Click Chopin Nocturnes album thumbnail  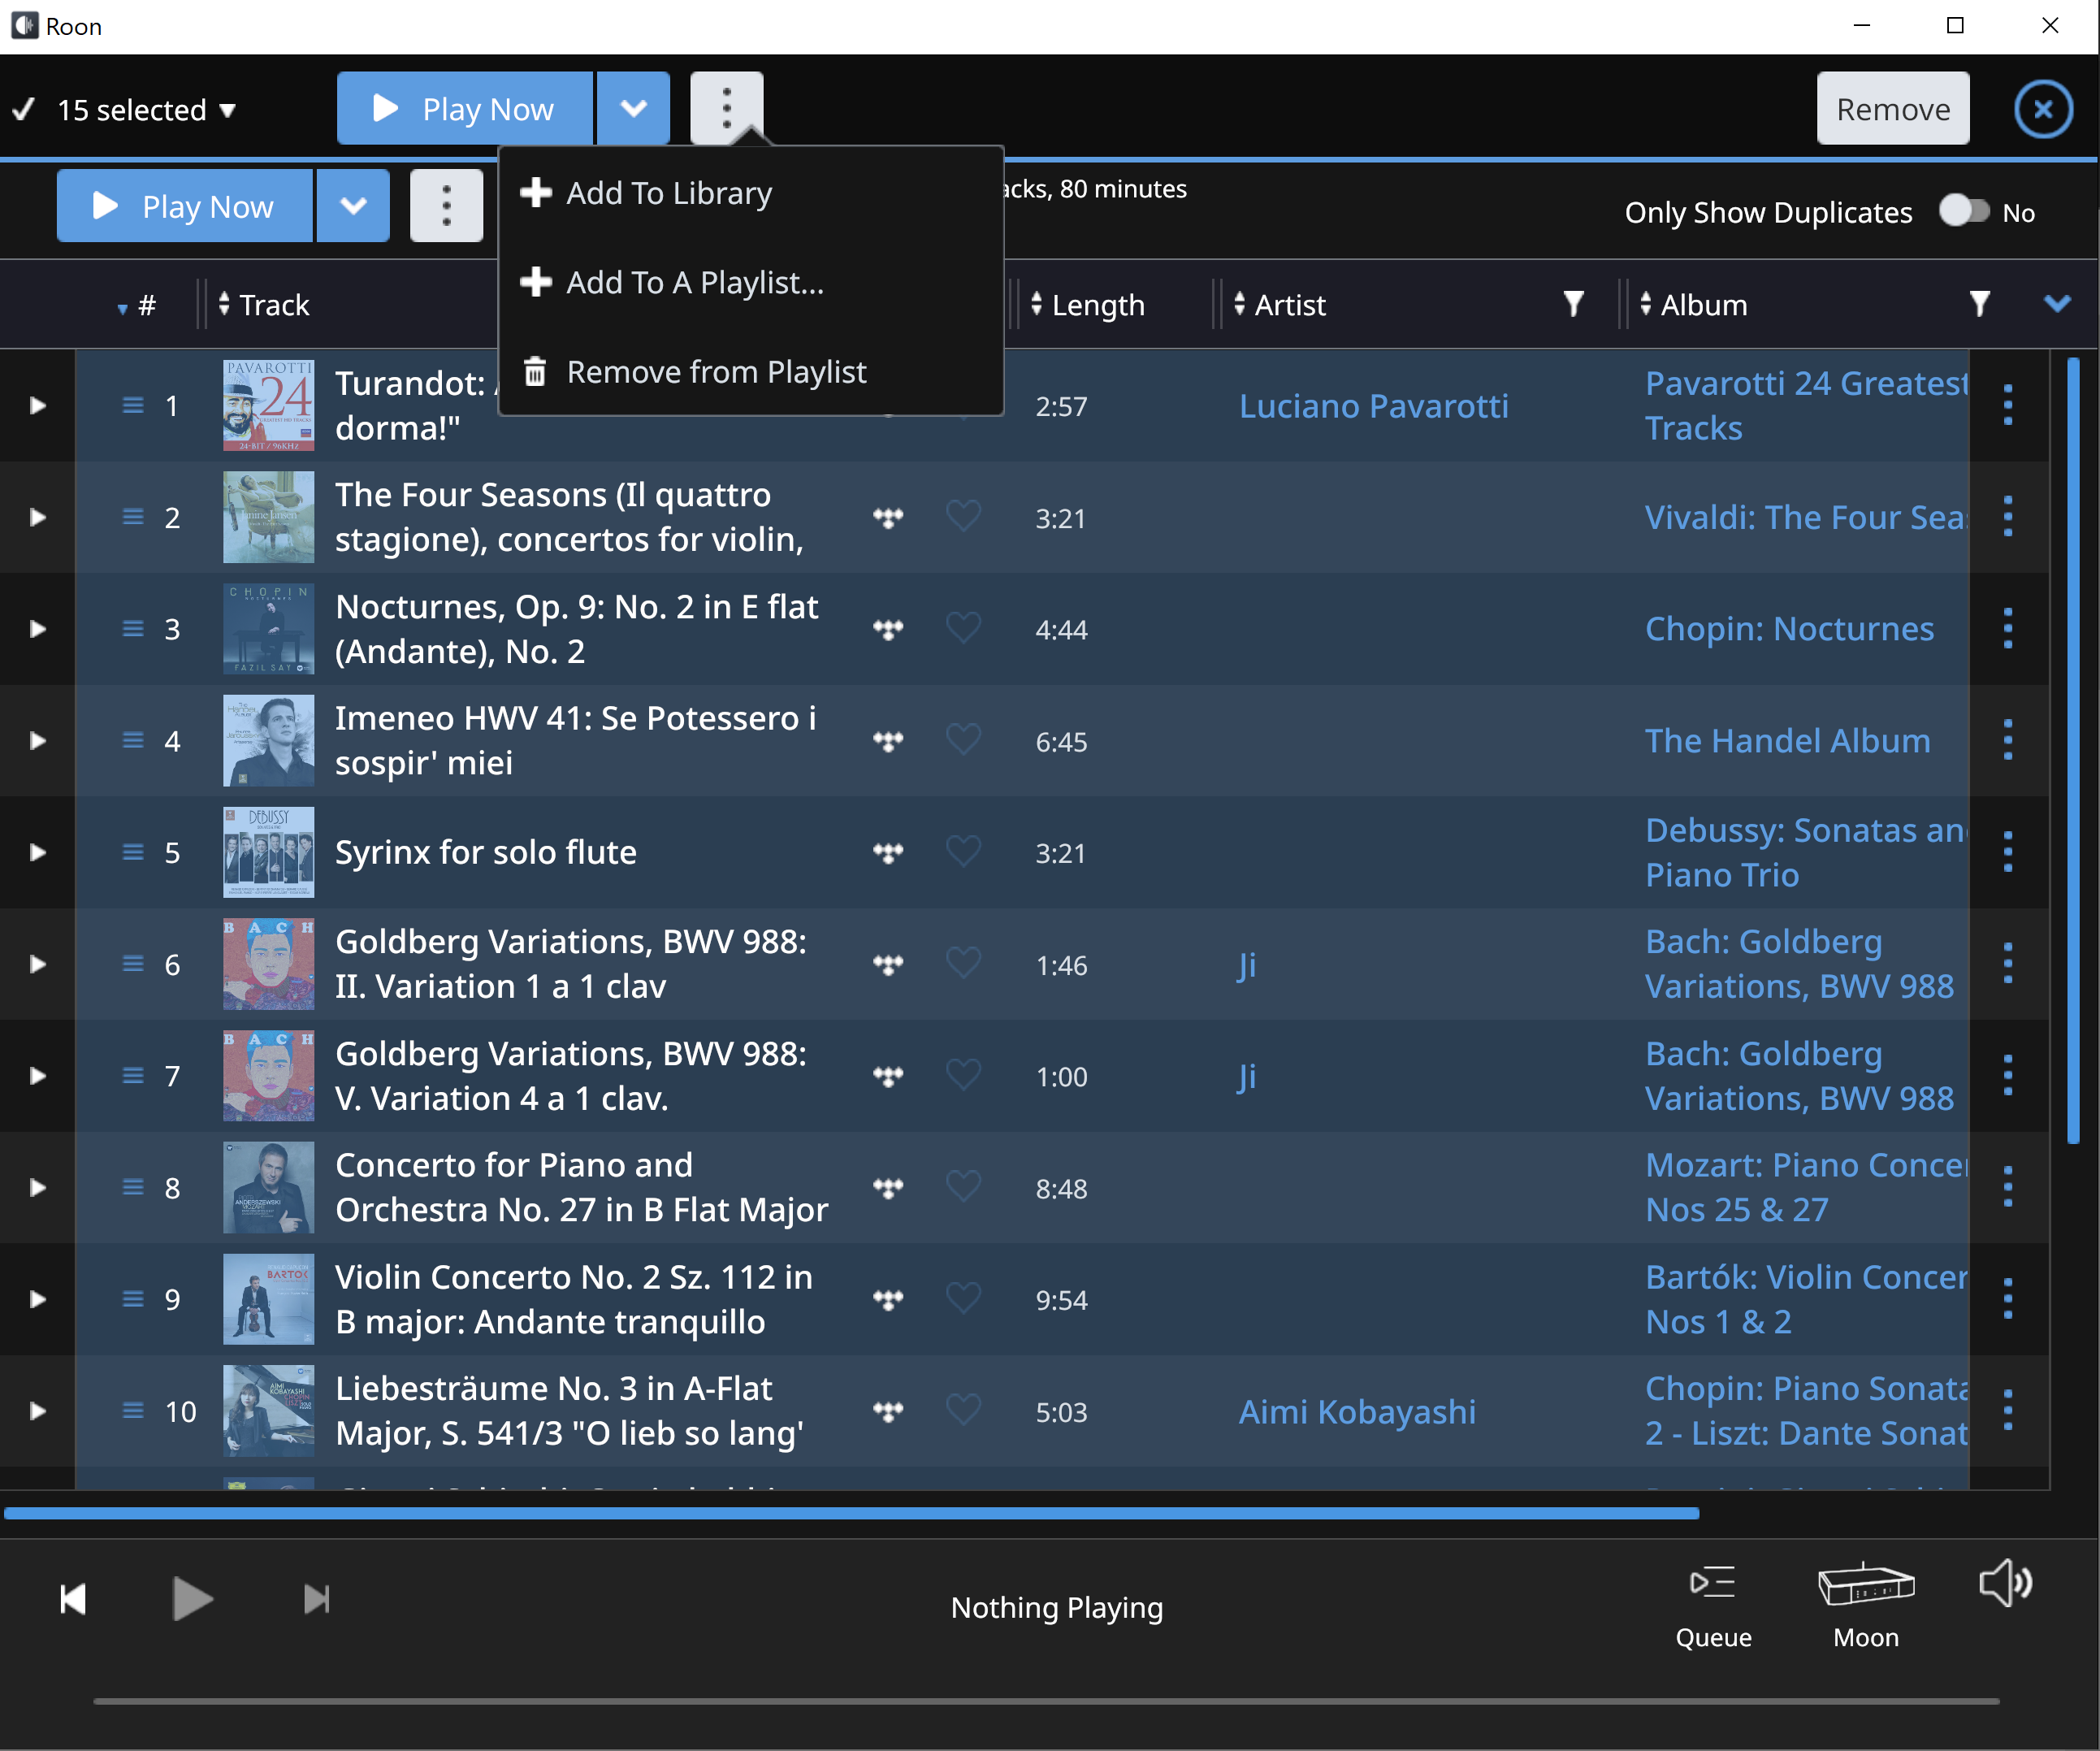(x=265, y=630)
